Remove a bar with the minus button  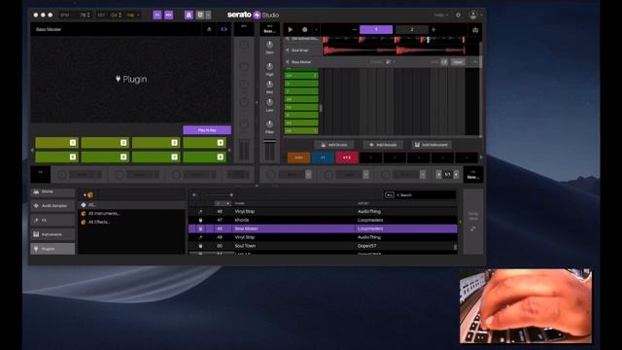(x=354, y=29)
